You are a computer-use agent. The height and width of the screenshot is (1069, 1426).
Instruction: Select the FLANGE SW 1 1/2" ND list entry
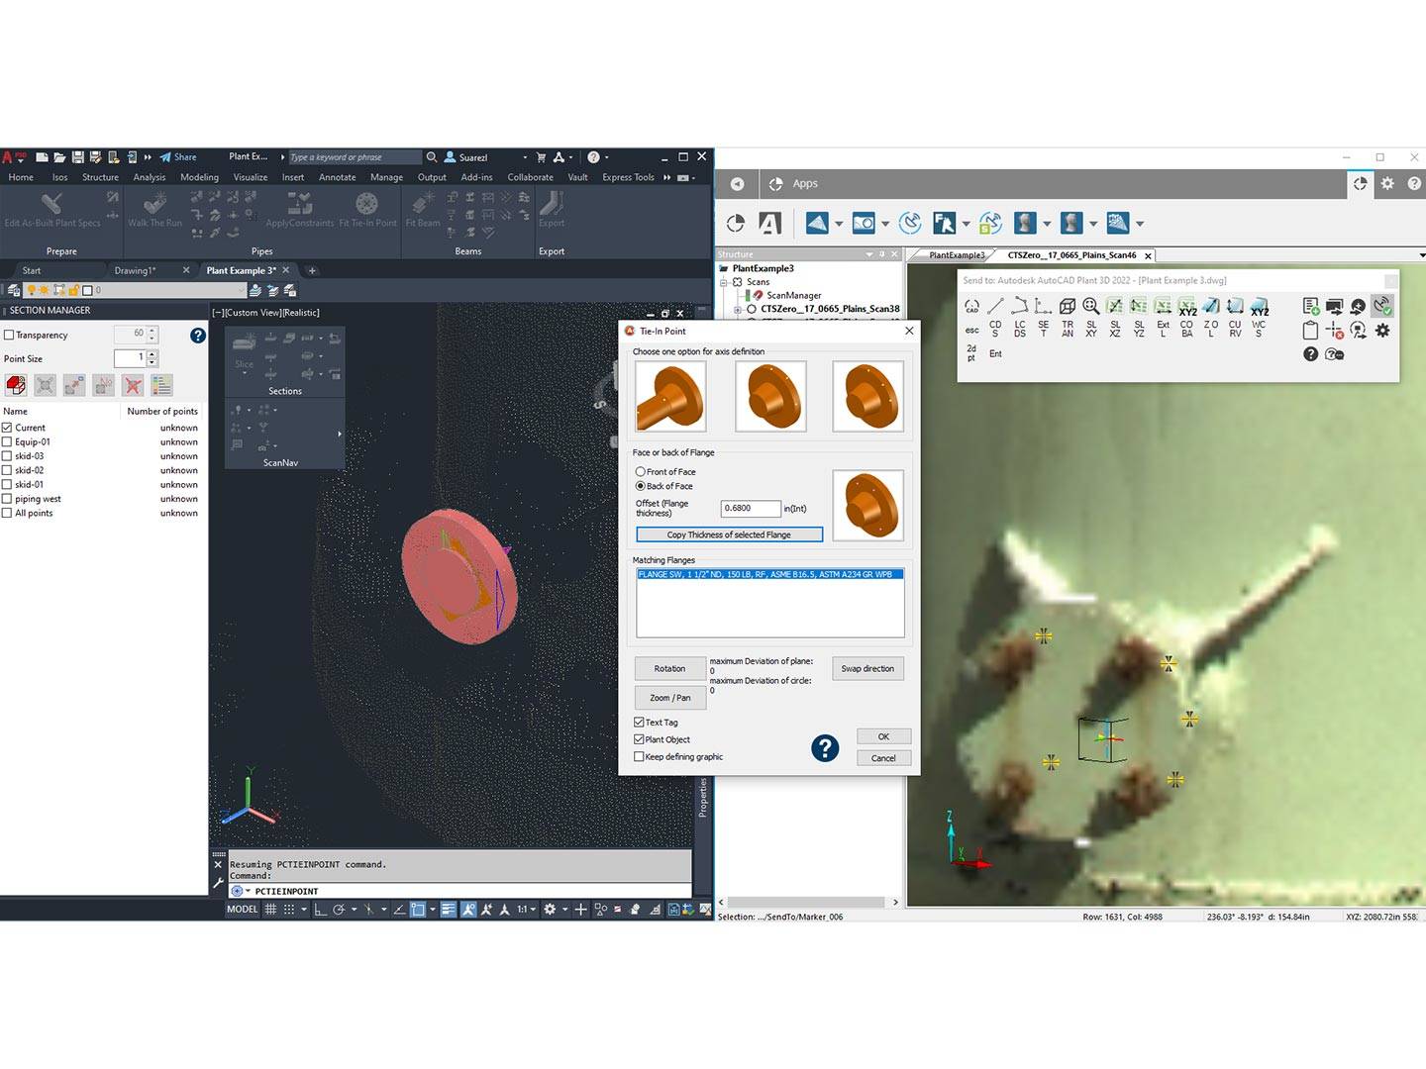coord(769,574)
